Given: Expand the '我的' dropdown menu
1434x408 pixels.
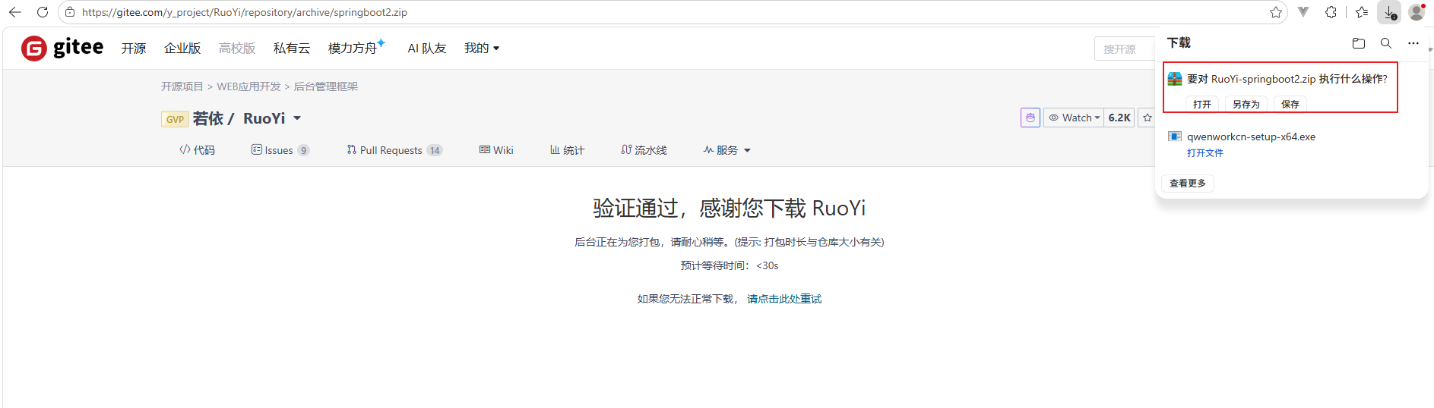Looking at the screenshot, I should click(x=482, y=48).
